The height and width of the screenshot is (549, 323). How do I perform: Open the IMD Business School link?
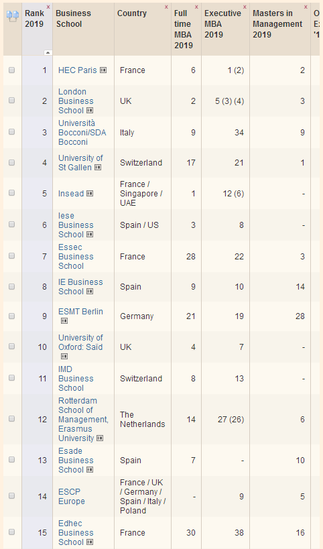(x=76, y=379)
